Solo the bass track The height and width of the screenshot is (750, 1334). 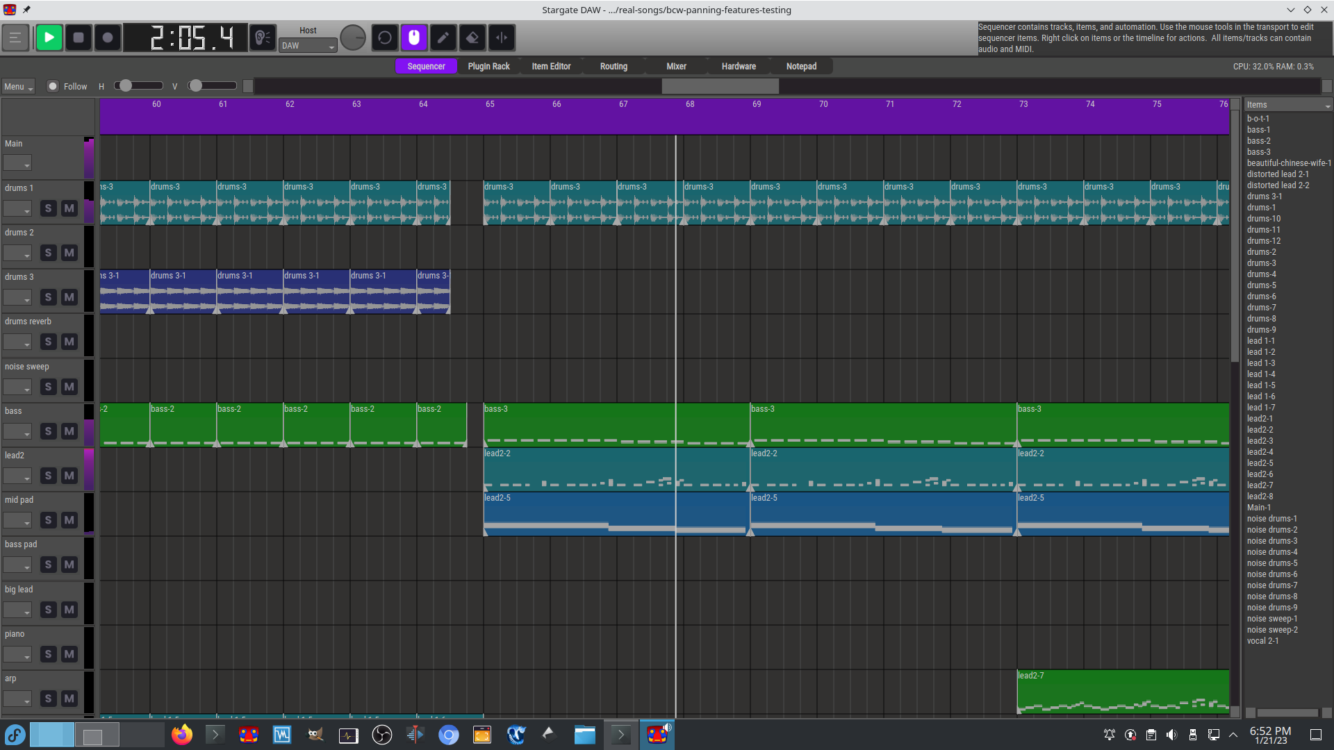48,431
